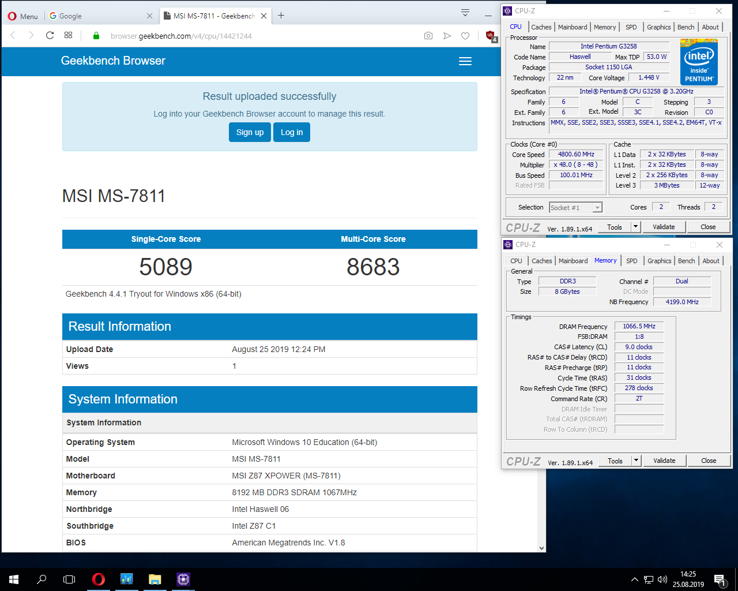Click the Intel Pentium logo in CPU-Z
Image resolution: width=738 pixels, height=591 pixels.
click(x=699, y=62)
